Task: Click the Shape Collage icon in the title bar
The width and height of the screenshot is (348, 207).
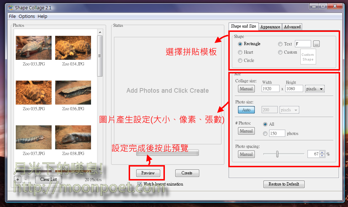Action: (10, 8)
